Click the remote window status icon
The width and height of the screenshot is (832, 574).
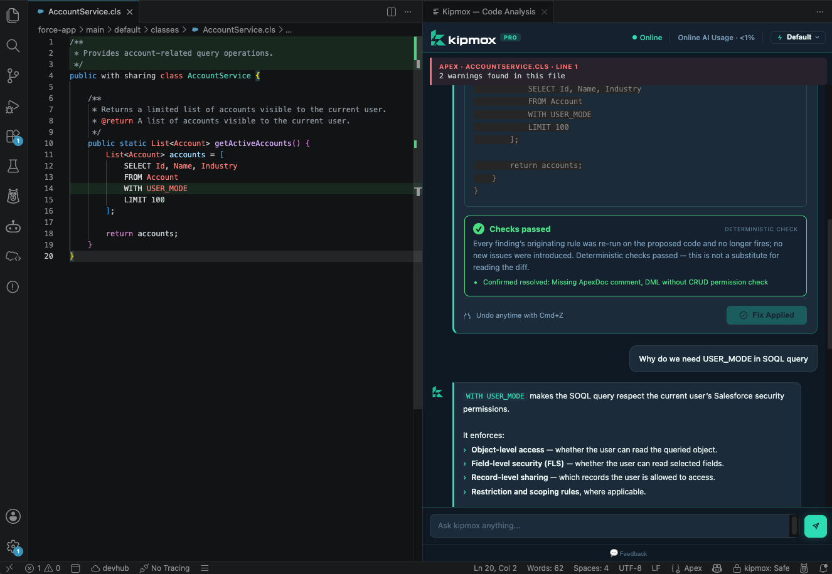click(x=9, y=568)
